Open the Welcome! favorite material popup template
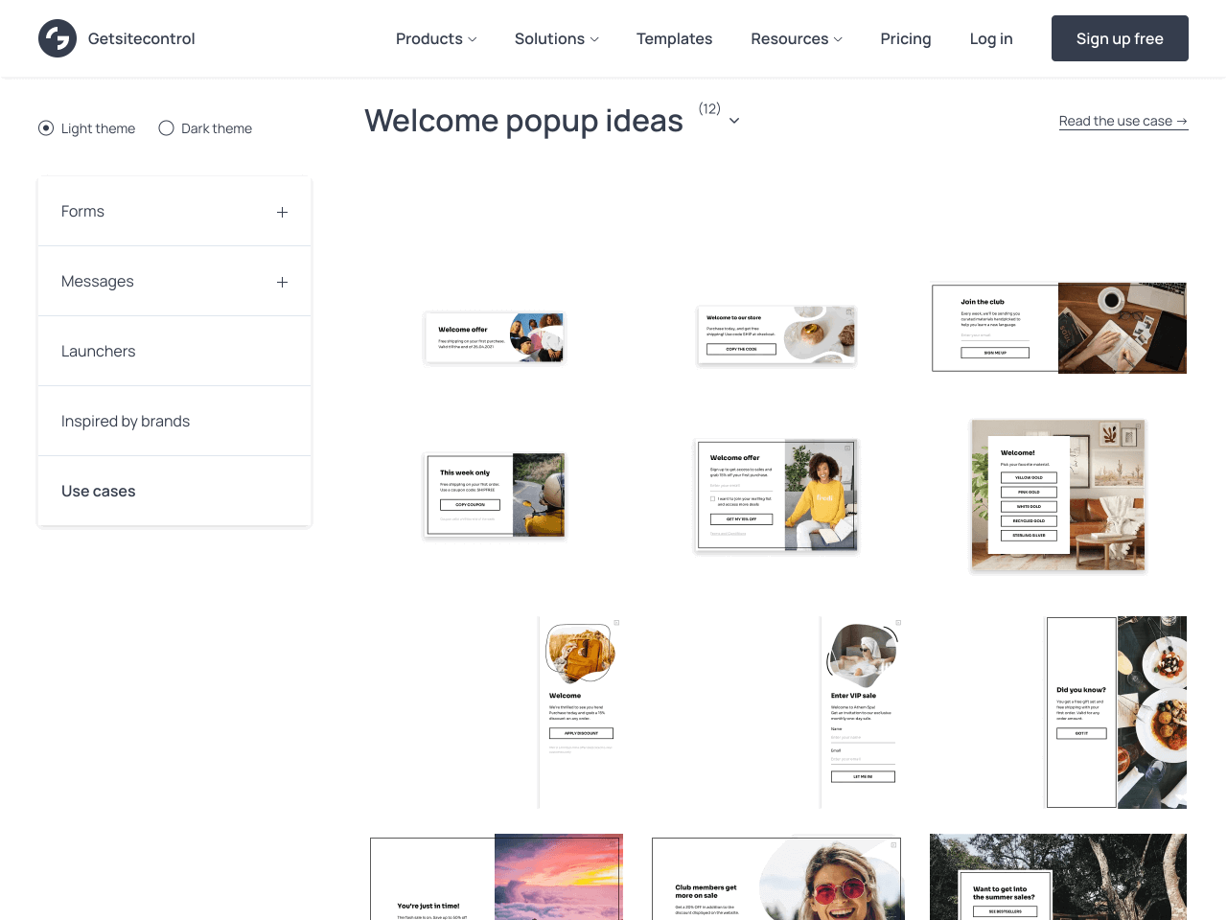Image resolution: width=1227 pixels, height=920 pixels. [x=1057, y=495]
